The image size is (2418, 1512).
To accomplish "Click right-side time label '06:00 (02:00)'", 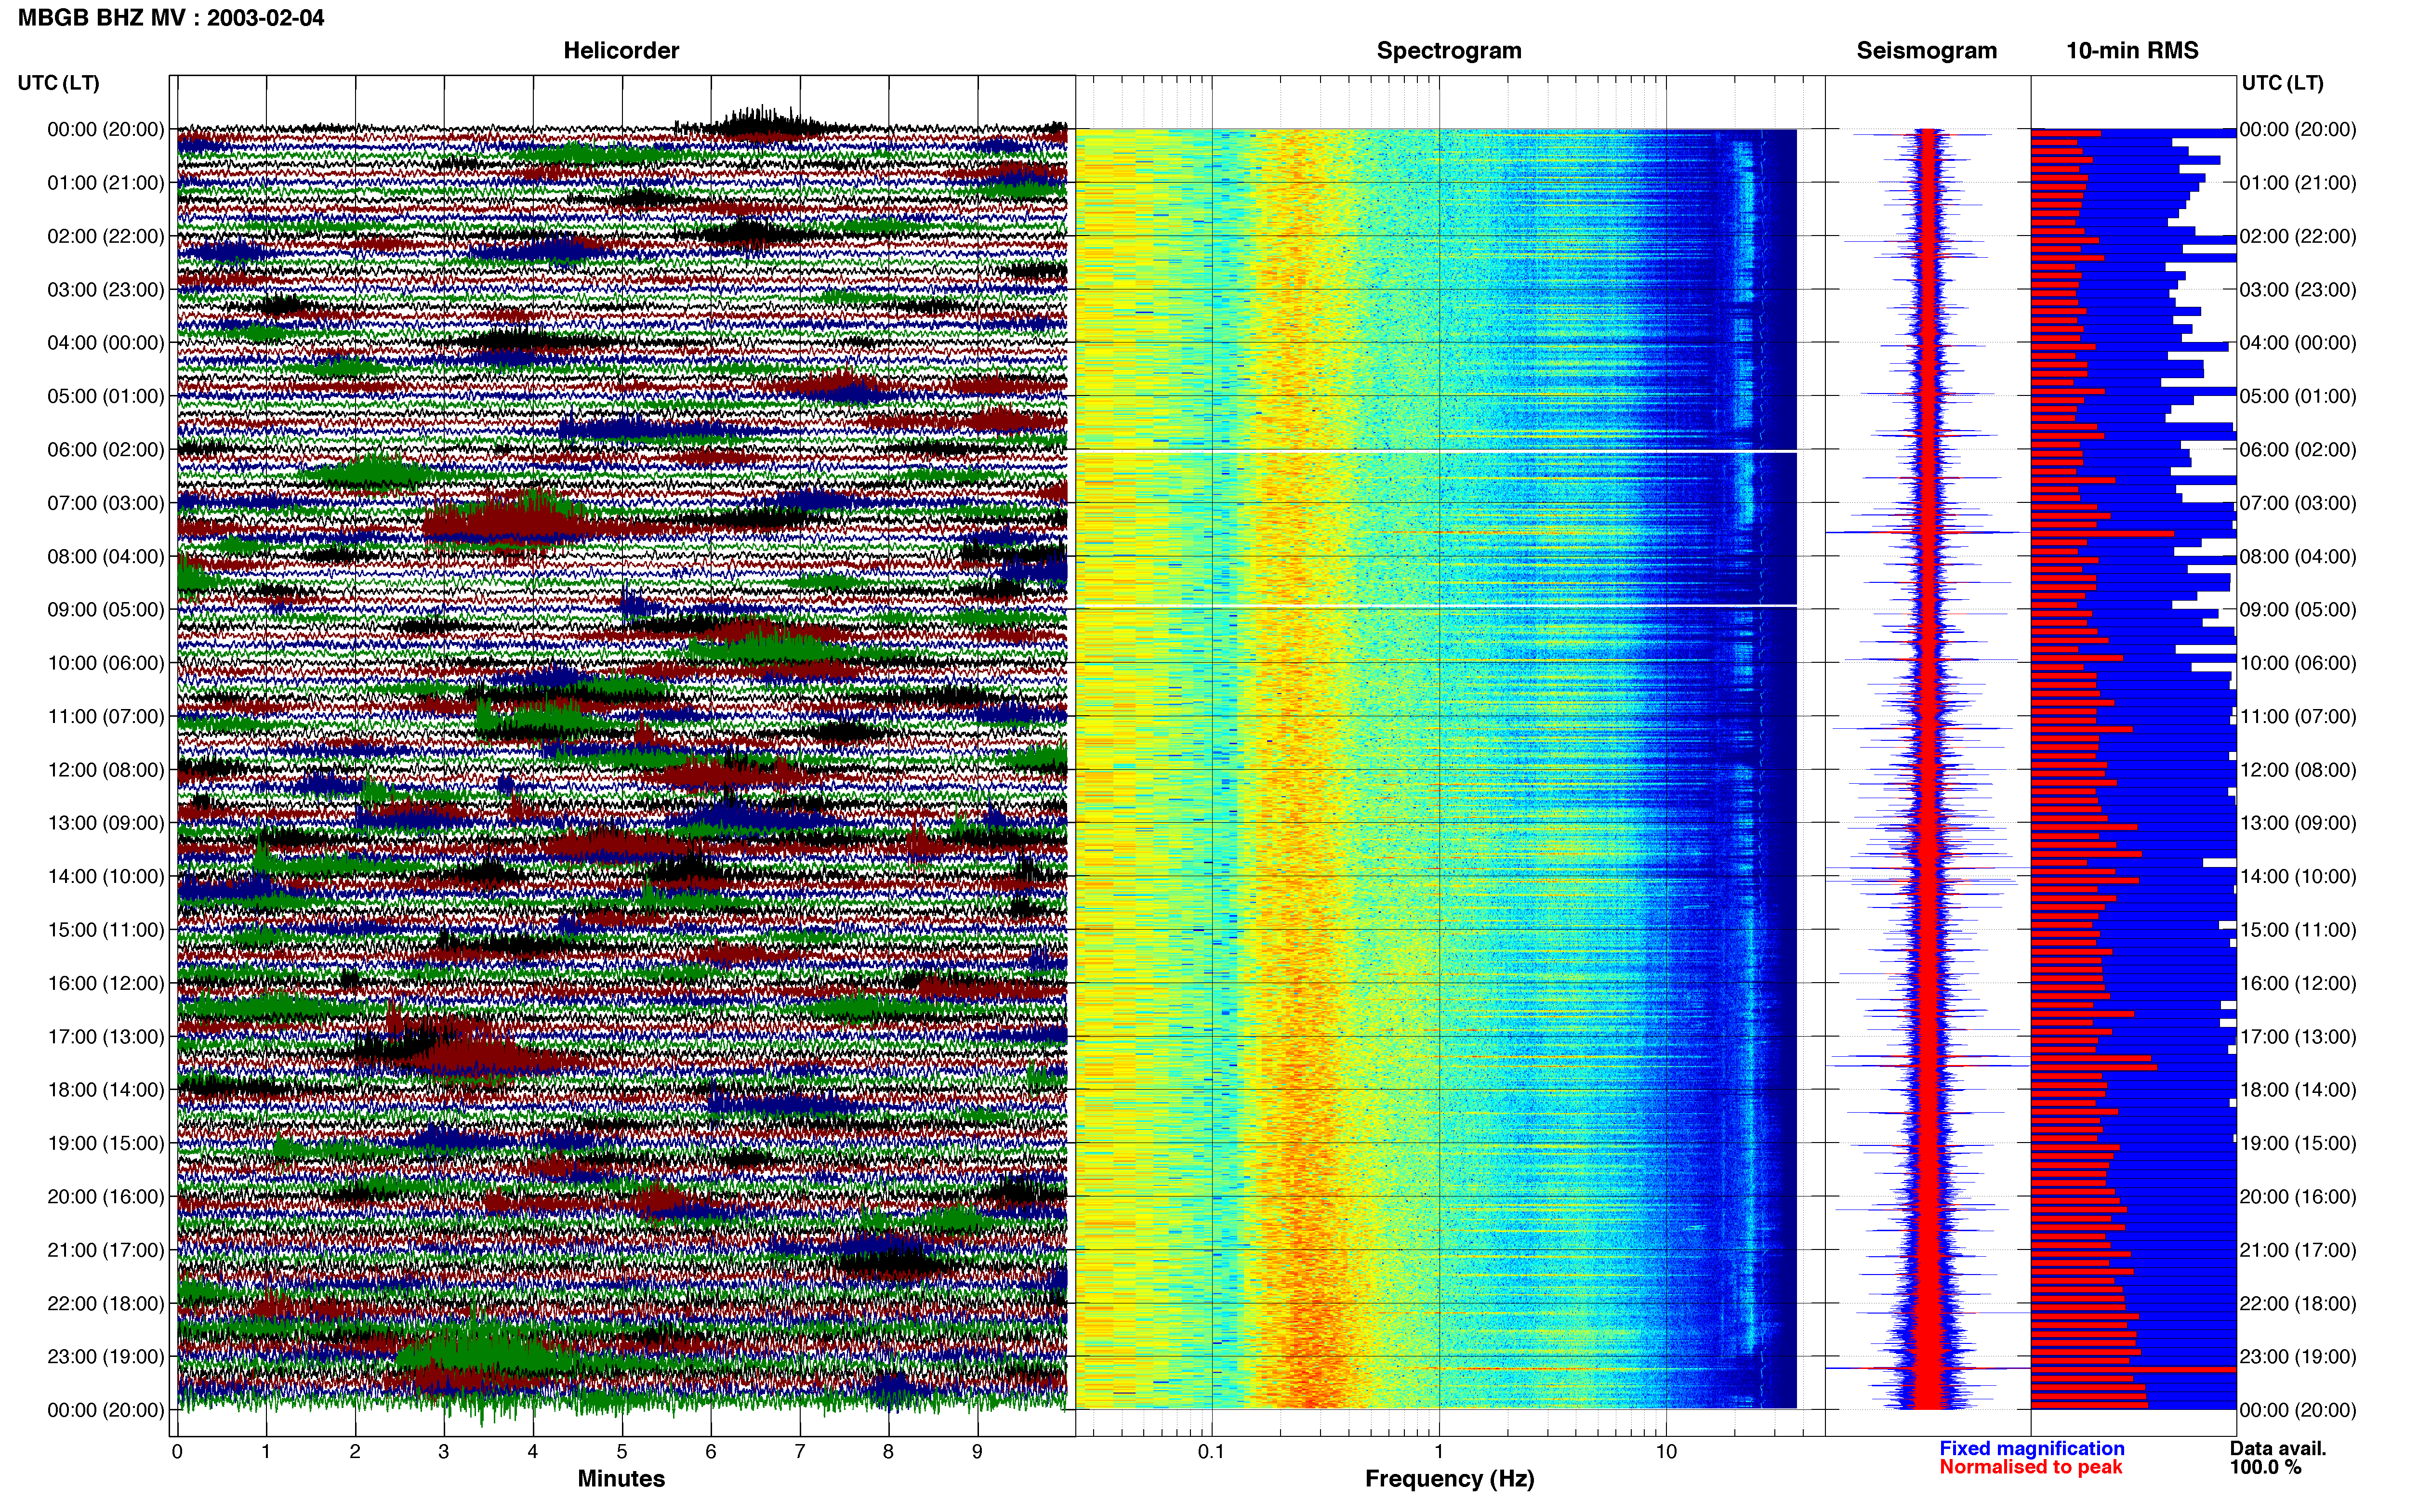I will (2298, 449).
